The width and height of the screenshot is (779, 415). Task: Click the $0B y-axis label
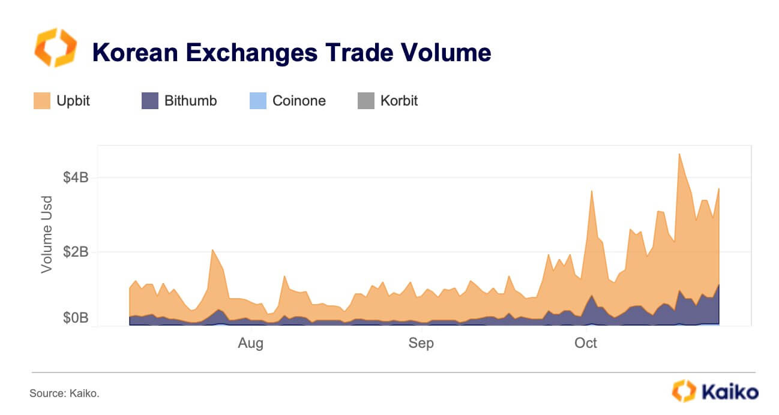pos(75,318)
